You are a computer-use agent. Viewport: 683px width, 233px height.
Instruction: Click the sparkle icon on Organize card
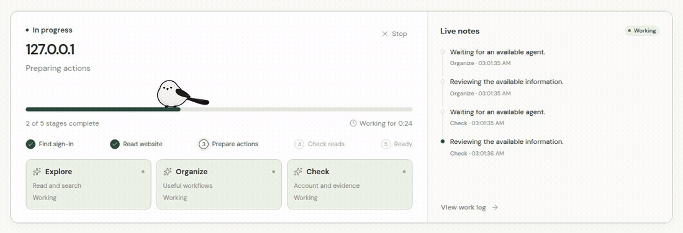[167, 172]
